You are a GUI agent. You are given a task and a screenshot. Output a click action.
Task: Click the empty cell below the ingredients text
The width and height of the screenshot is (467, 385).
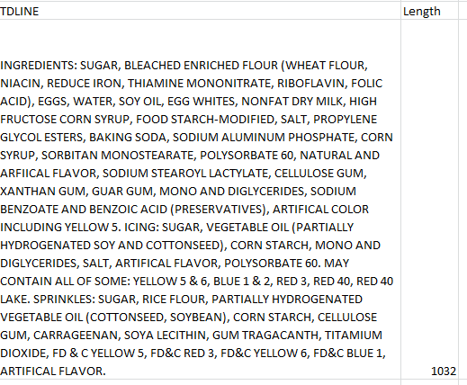[x=200, y=382]
